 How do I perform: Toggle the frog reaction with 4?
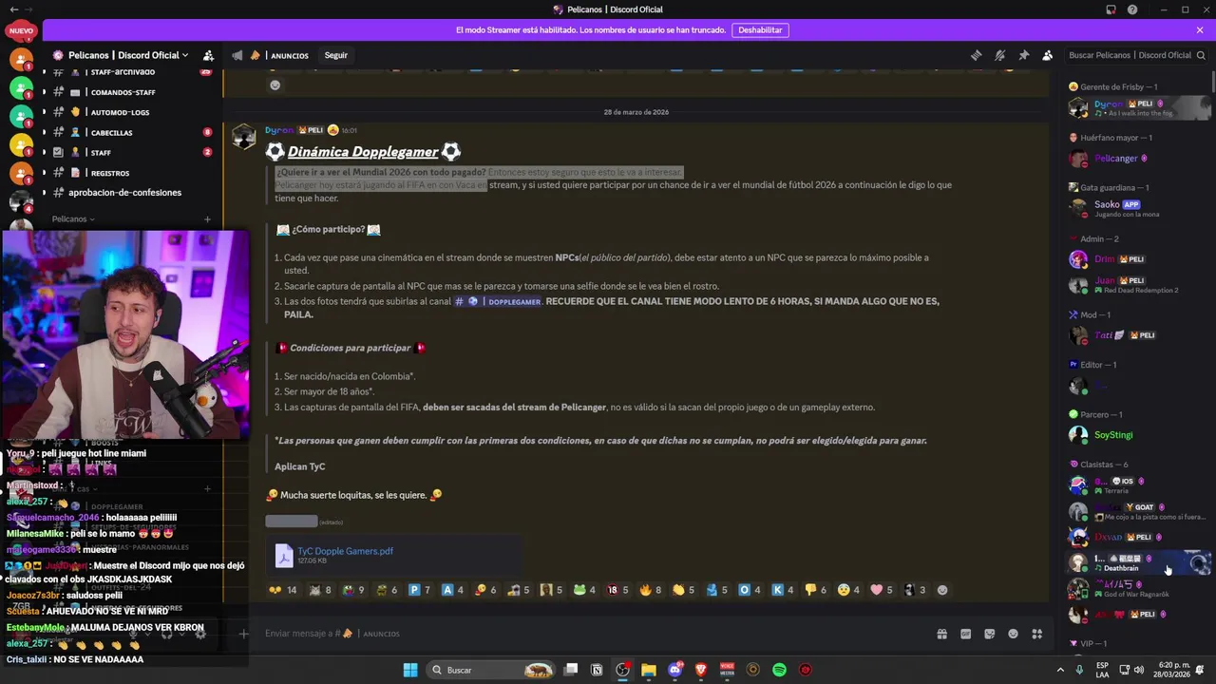[x=584, y=590]
